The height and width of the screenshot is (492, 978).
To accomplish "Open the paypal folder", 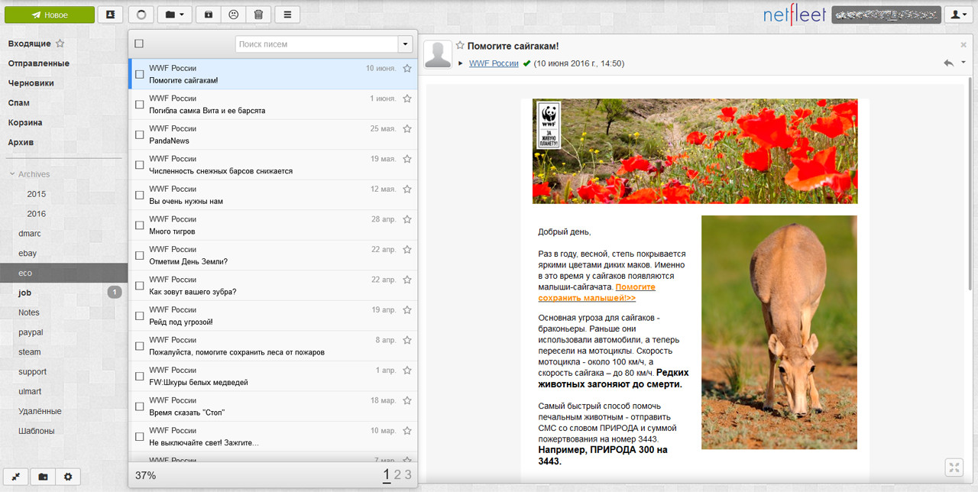I will tap(31, 332).
